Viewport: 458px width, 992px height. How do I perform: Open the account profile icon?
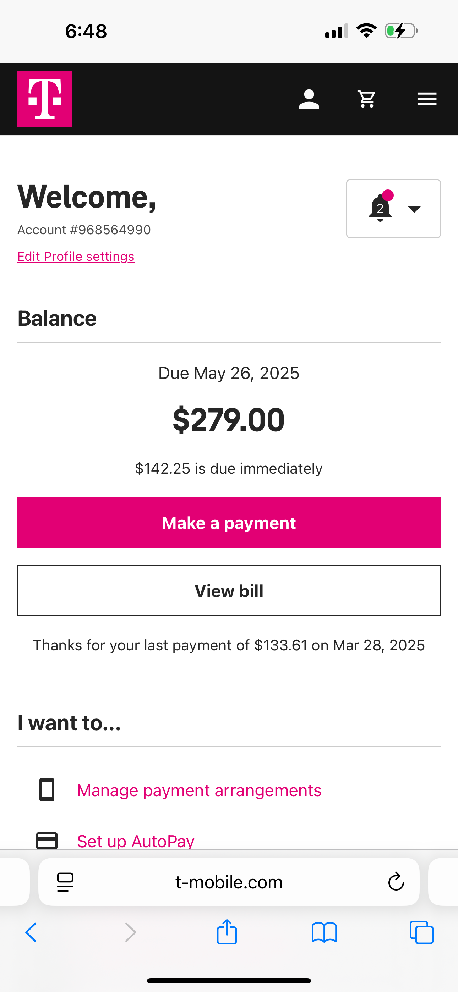(x=309, y=99)
